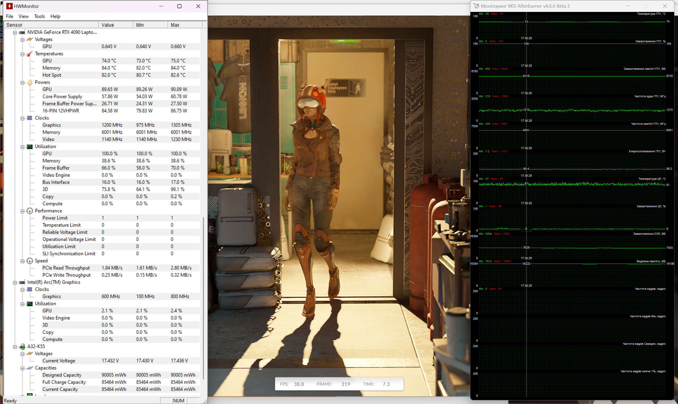The image size is (678, 404).
Task: Open the File menu
Action: 10,16
